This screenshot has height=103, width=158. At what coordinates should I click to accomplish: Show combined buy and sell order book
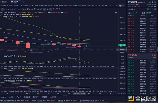(148, 9)
